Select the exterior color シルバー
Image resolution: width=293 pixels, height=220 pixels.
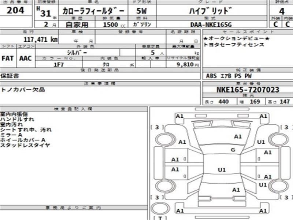77,52
